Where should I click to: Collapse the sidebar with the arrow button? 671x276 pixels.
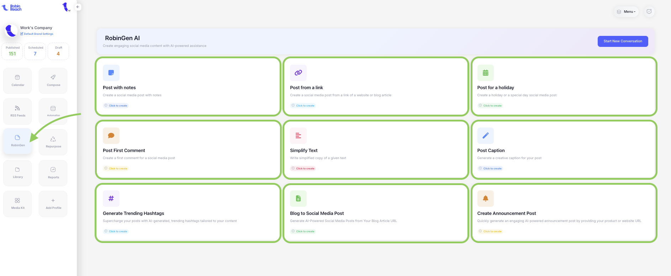[78, 7]
